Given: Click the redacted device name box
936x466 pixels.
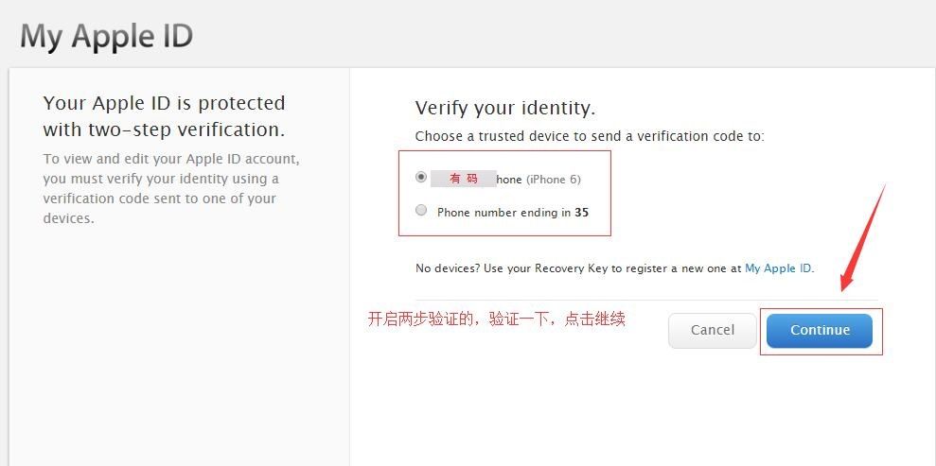Looking at the screenshot, I should point(463,179).
